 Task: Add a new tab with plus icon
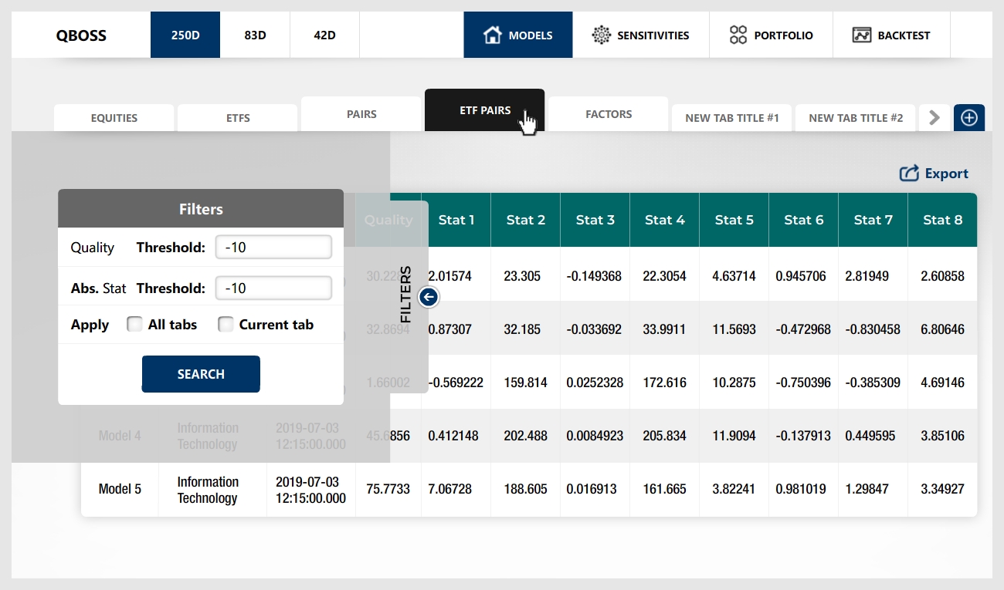[969, 117]
